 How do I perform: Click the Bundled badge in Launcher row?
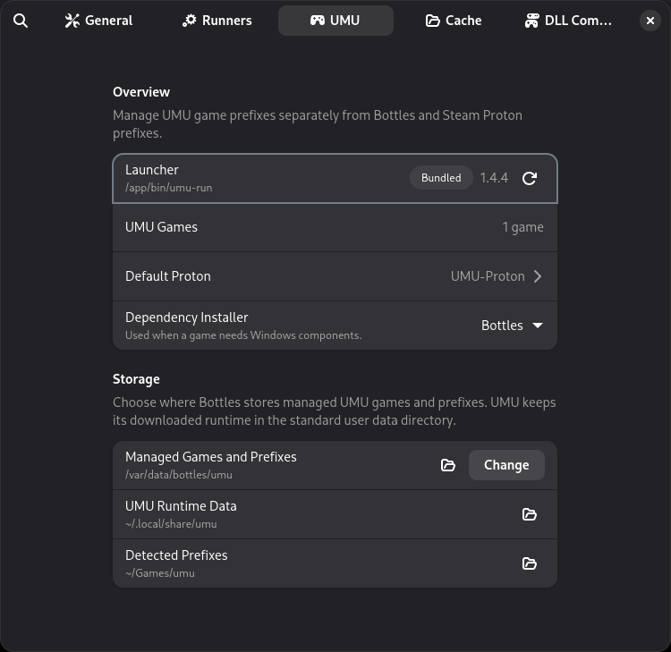[441, 178]
